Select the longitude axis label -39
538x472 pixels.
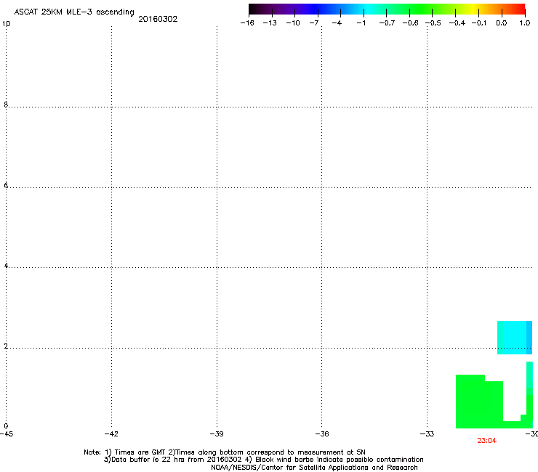coord(217,434)
